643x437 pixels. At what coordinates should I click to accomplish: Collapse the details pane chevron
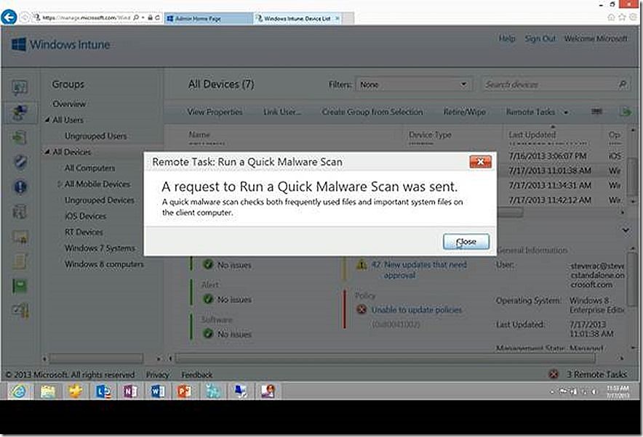click(x=626, y=230)
